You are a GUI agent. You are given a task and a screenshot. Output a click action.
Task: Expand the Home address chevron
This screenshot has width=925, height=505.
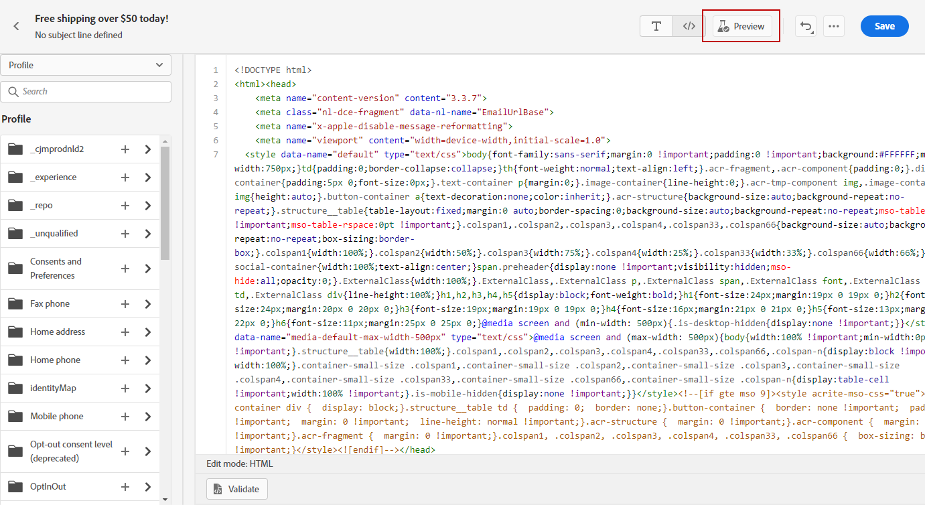pos(148,332)
